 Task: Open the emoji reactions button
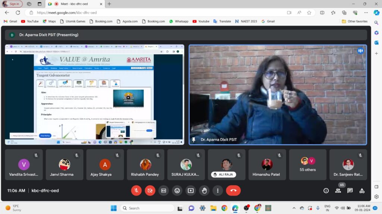(x=177, y=191)
